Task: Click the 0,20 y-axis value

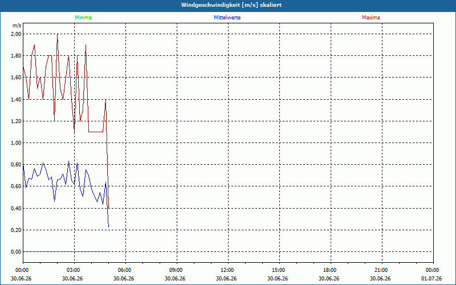Action: click(x=16, y=230)
